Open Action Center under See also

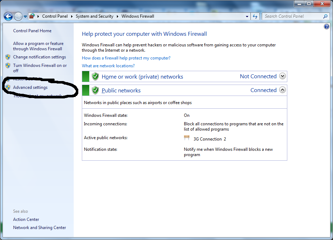tap(26, 219)
